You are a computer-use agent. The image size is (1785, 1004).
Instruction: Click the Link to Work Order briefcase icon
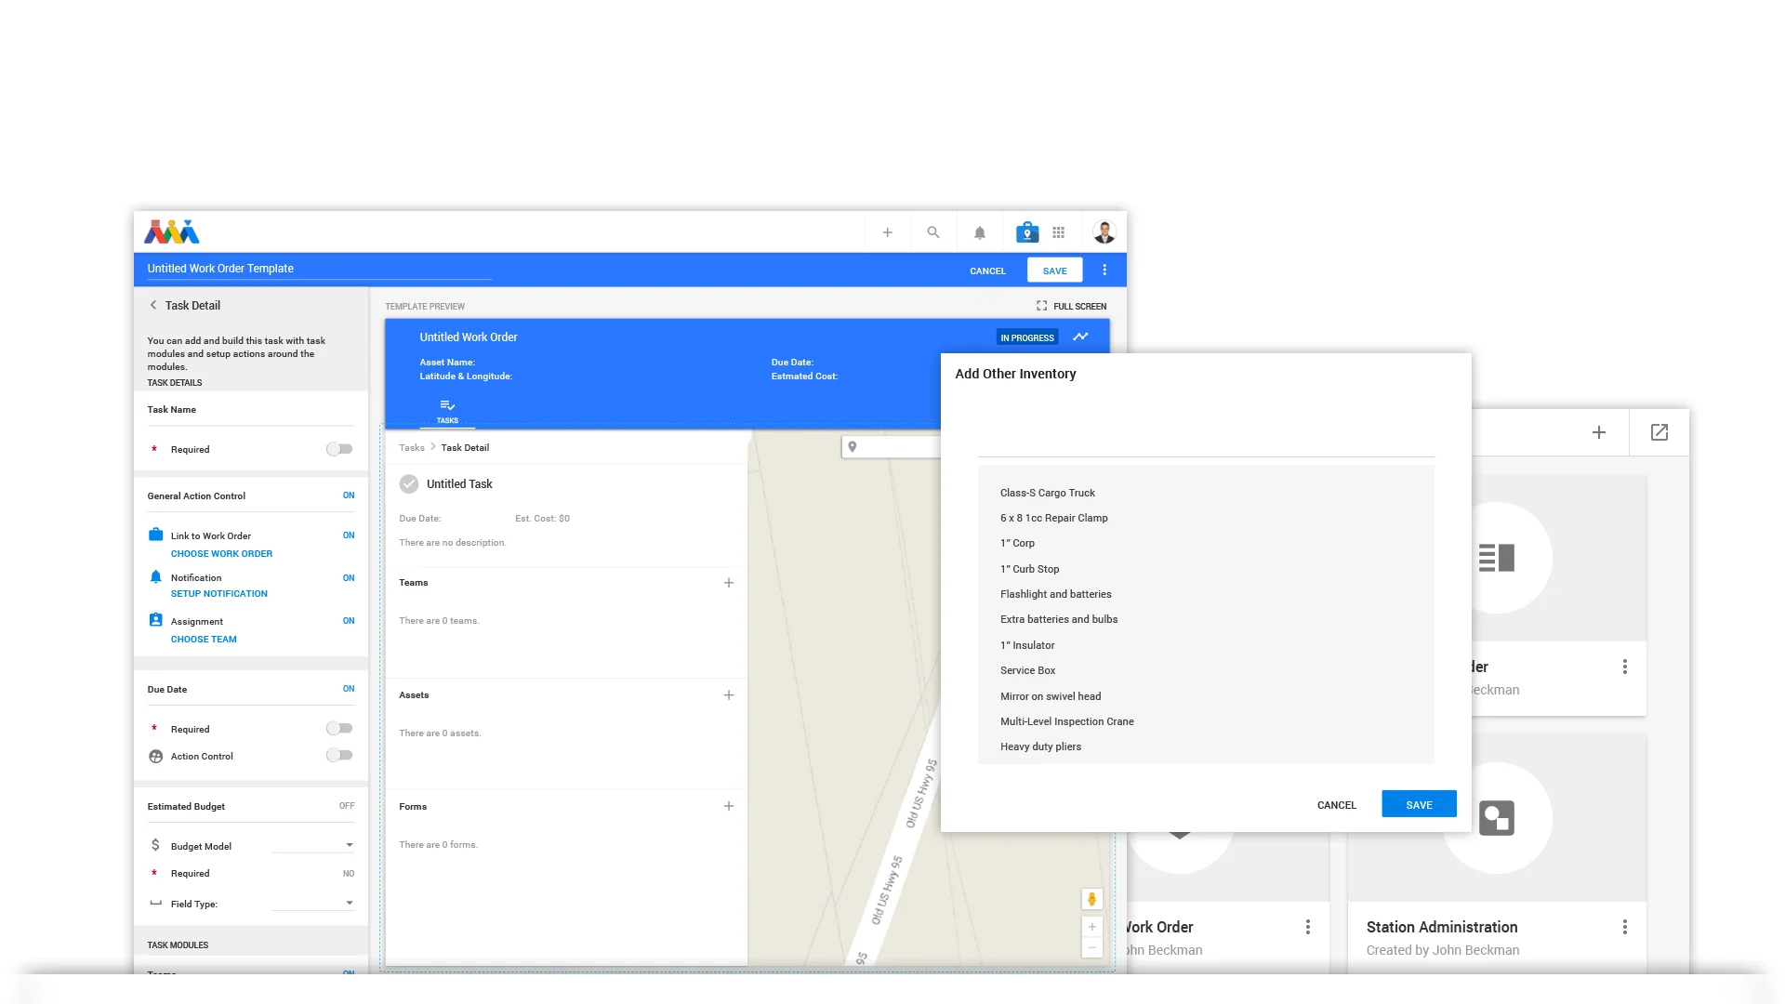click(155, 535)
